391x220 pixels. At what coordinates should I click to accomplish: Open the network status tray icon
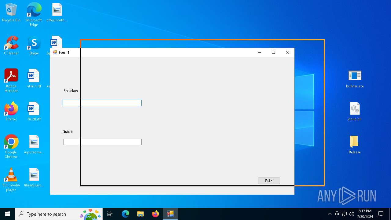click(344, 214)
